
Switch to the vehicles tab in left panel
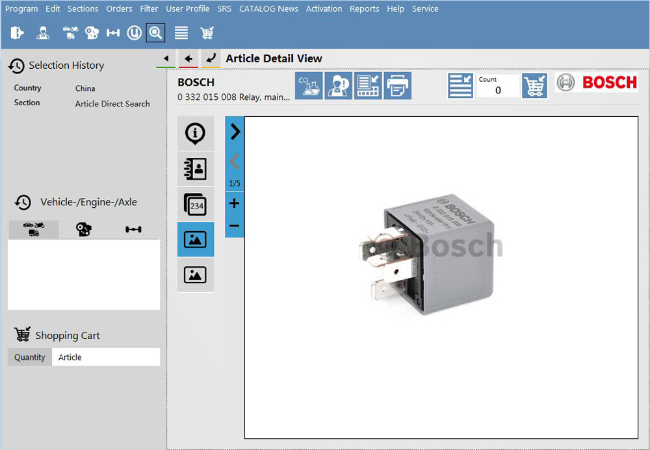tap(34, 229)
